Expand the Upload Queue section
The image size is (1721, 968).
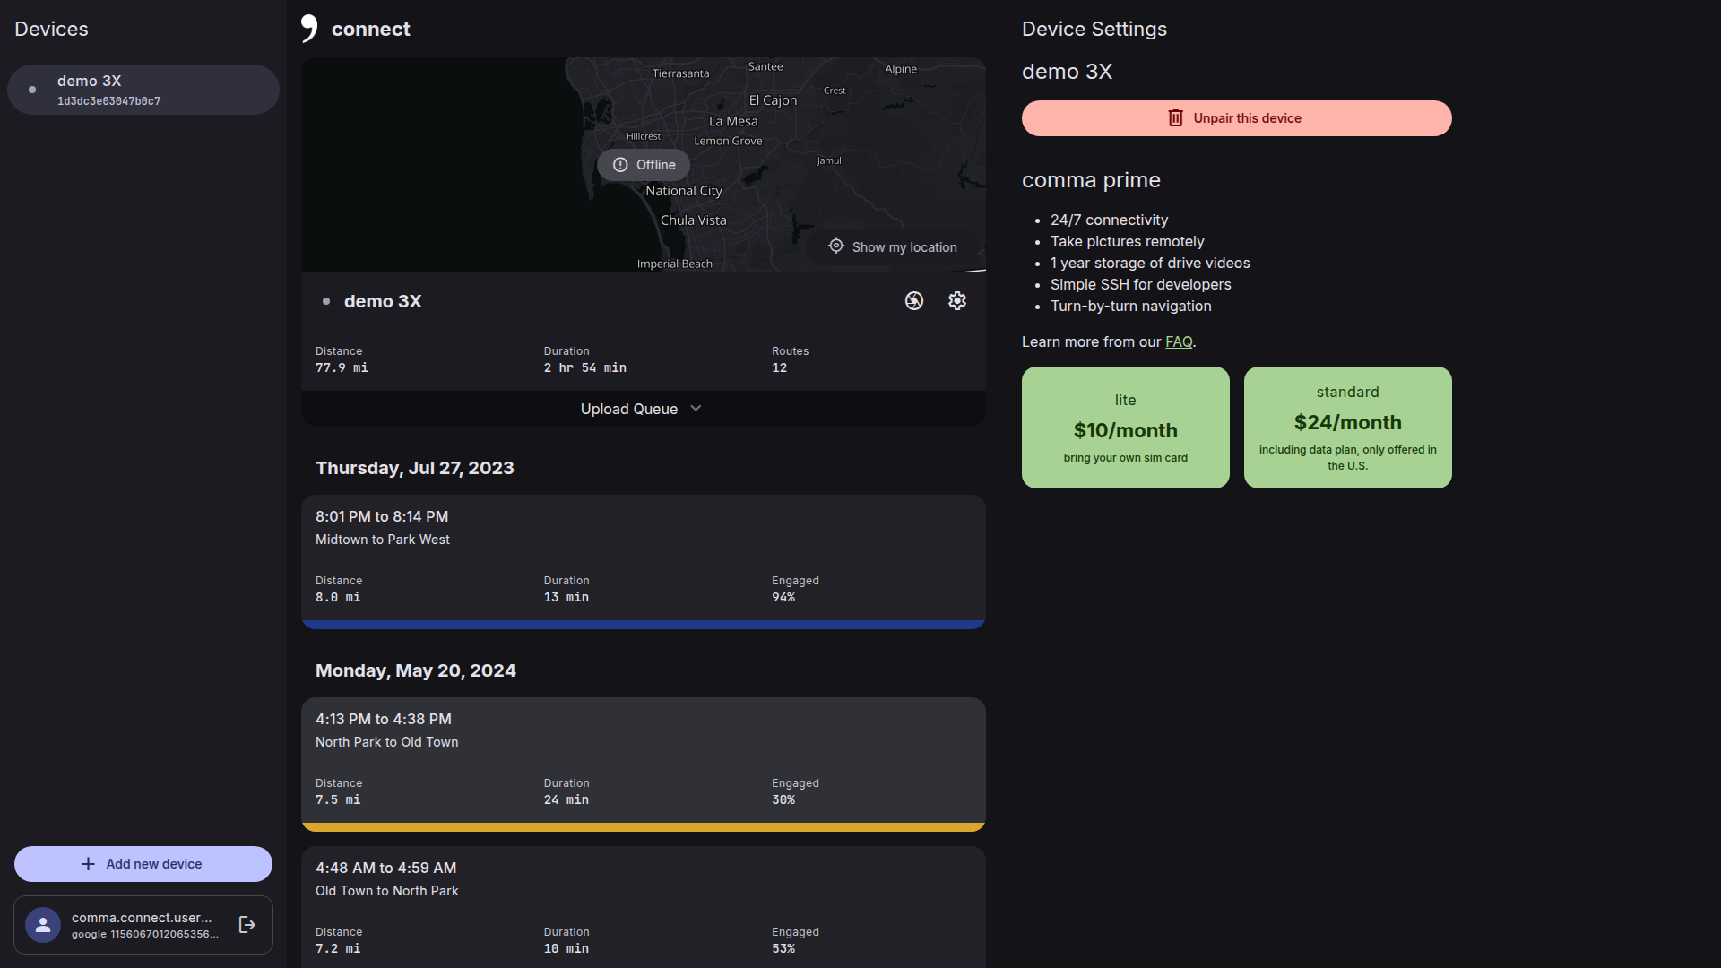(x=629, y=409)
